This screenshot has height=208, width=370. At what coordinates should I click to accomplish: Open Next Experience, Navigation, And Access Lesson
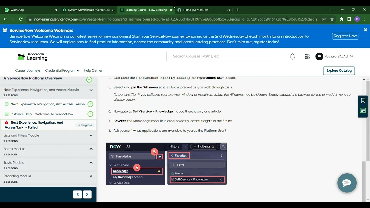[x=48, y=104]
